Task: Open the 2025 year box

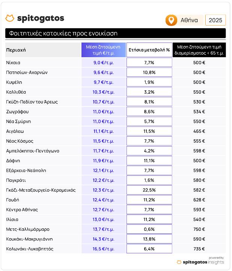Action: tap(215, 20)
